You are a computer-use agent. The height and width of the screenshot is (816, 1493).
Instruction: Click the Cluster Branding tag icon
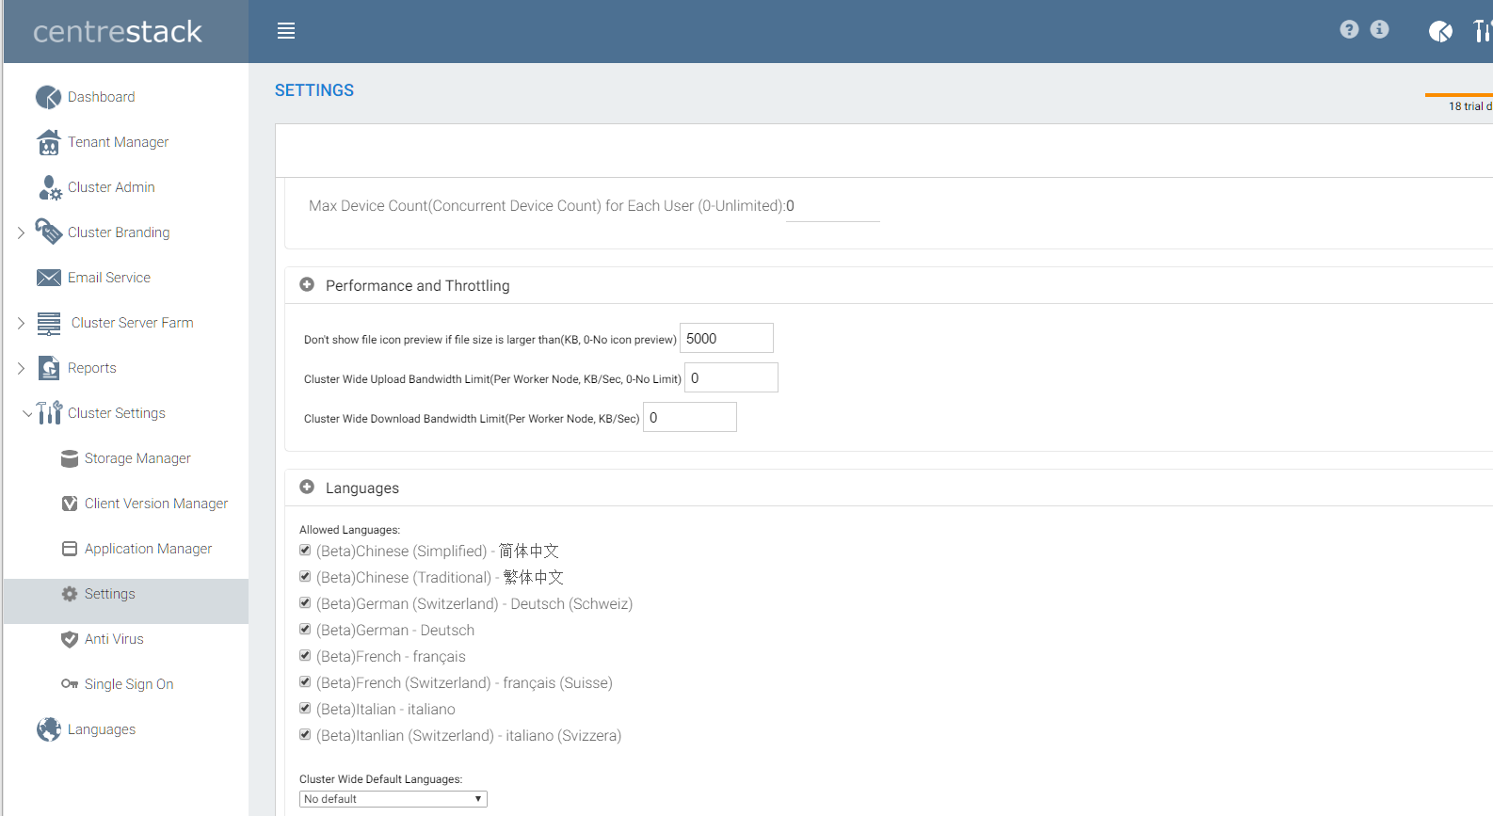(x=48, y=232)
